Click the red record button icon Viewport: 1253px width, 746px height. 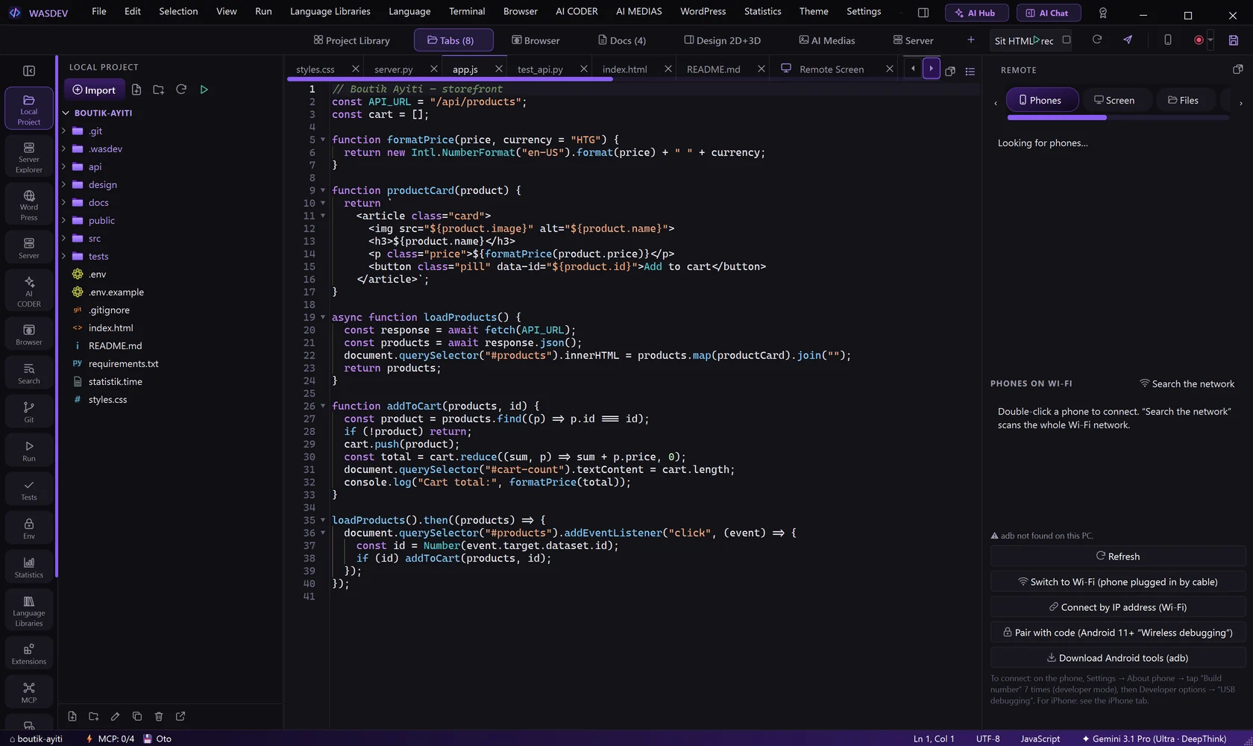[1199, 40]
